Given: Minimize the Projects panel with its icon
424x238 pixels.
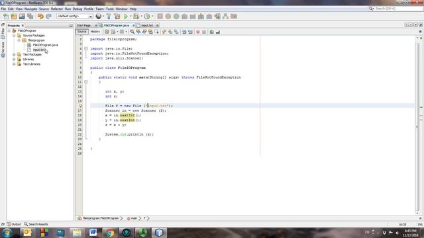Looking at the screenshot, I should click(71, 25).
